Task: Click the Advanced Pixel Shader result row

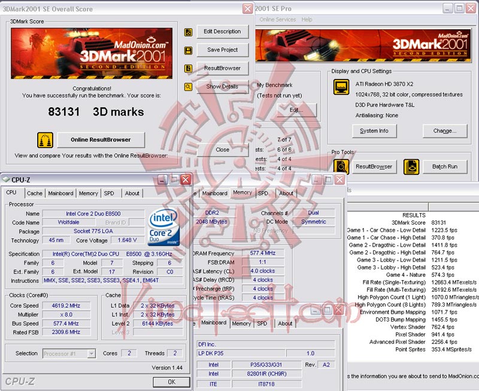Action: 413,342
